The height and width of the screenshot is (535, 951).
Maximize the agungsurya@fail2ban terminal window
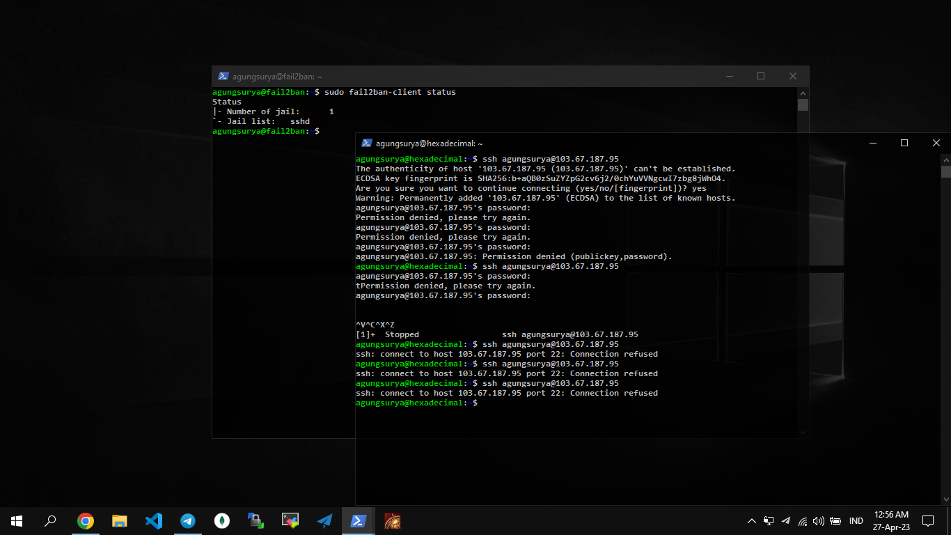coord(761,76)
